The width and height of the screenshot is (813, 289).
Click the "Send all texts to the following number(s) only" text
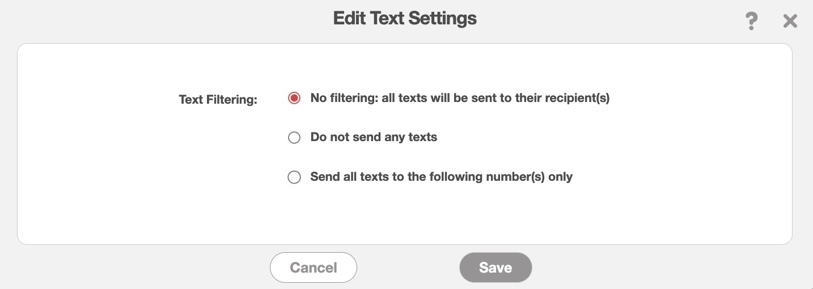click(441, 177)
